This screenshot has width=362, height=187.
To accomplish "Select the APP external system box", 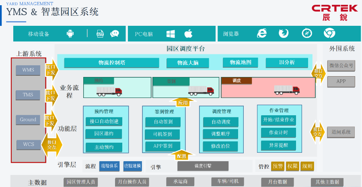I will (x=341, y=81).
